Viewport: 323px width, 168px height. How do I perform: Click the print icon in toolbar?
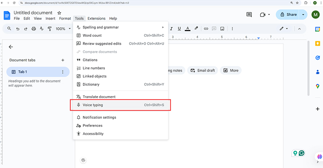click(x=34, y=29)
